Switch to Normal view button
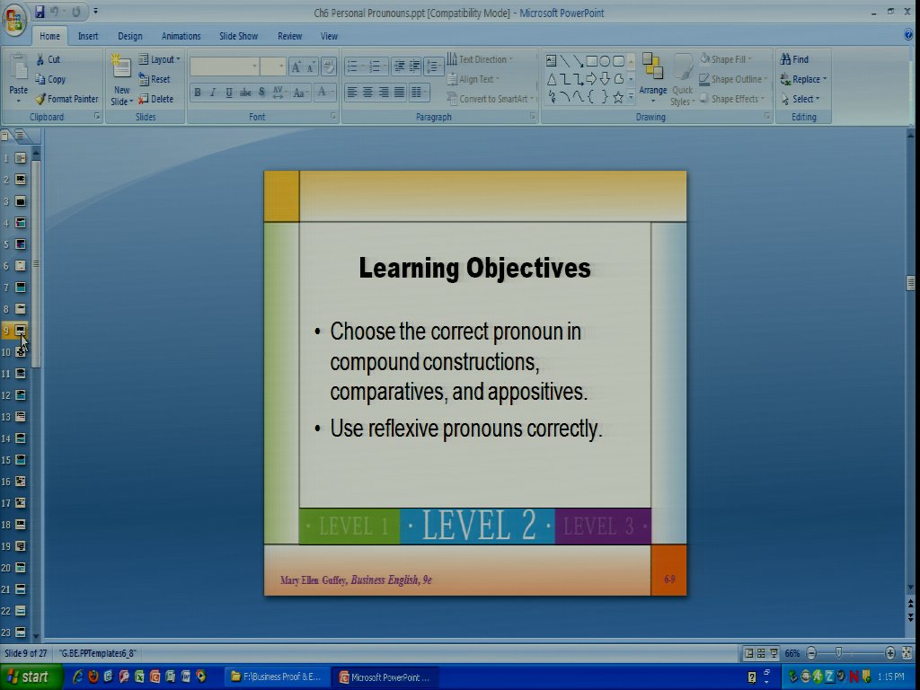Viewport: 920px width, 690px height. click(748, 653)
